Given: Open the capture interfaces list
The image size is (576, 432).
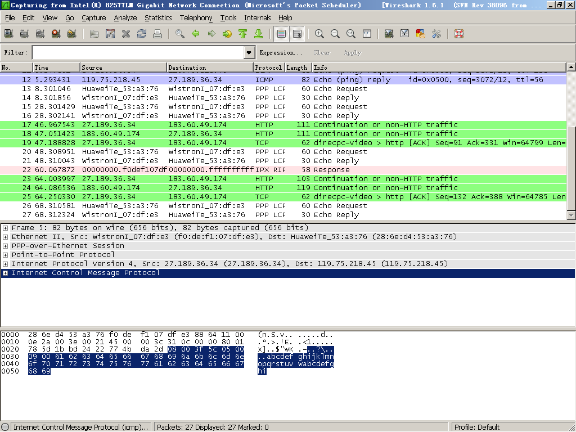Looking at the screenshot, I should (8, 34).
